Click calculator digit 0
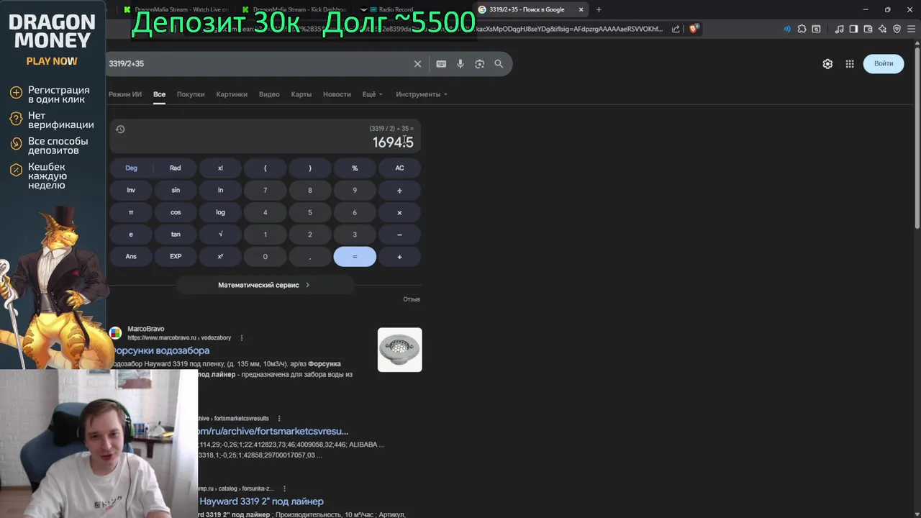The width and height of the screenshot is (921, 518). pyautogui.click(x=265, y=257)
